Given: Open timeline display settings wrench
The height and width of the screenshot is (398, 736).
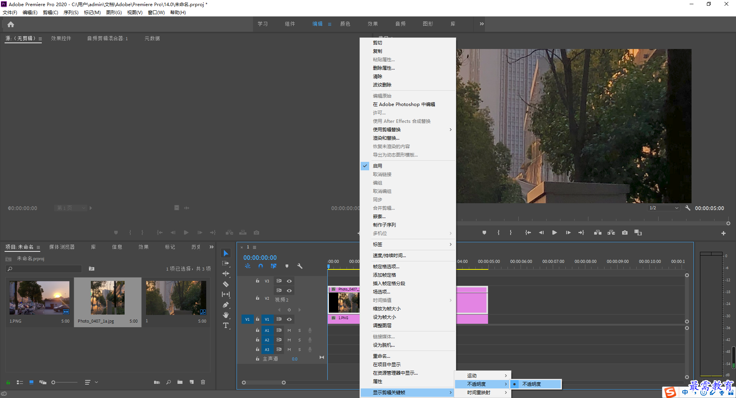Looking at the screenshot, I should 300,266.
